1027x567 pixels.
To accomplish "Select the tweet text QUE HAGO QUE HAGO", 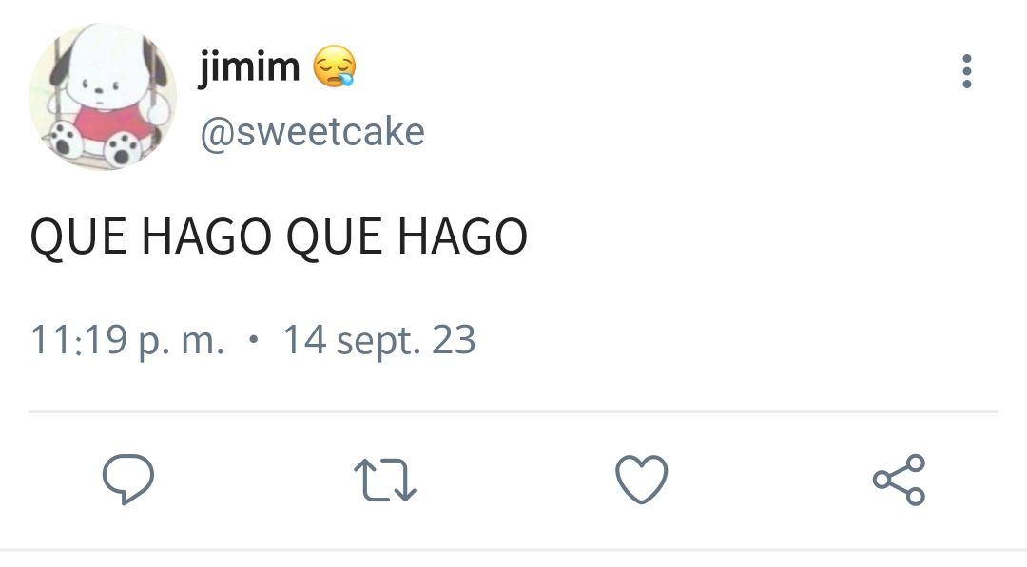I will pyautogui.click(x=279, y=236).
